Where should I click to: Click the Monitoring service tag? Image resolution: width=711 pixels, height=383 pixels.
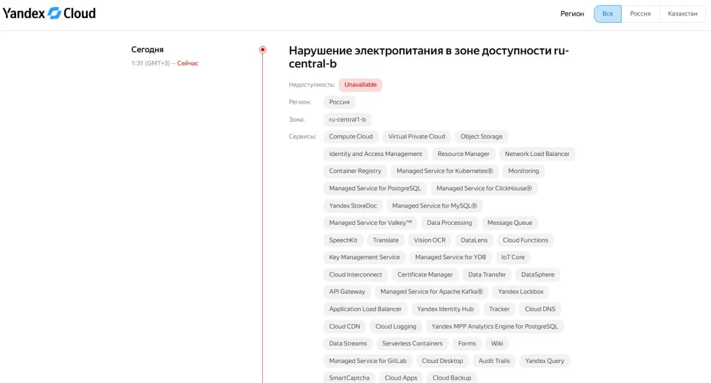point(524,171)
